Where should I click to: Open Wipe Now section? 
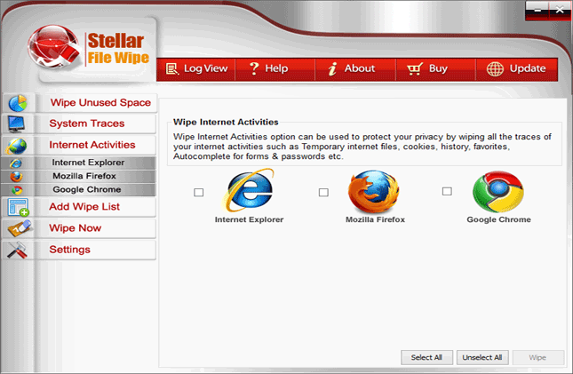click(x=79, y=228)
